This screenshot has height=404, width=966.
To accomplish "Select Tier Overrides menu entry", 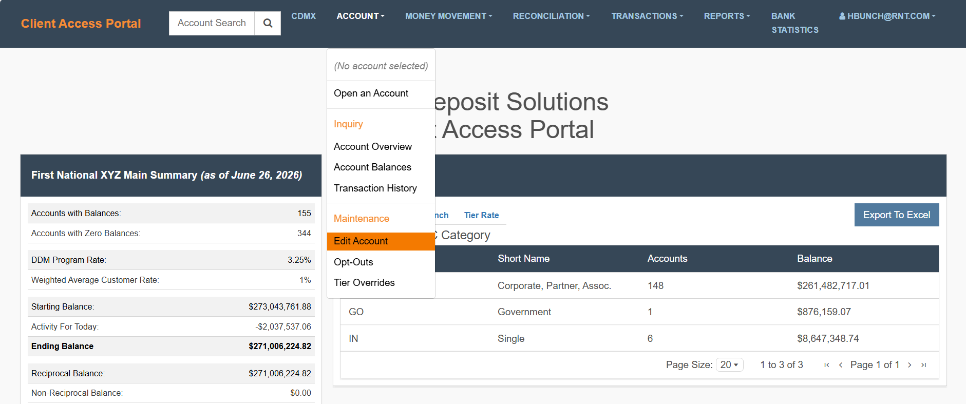I will [381, 283].
